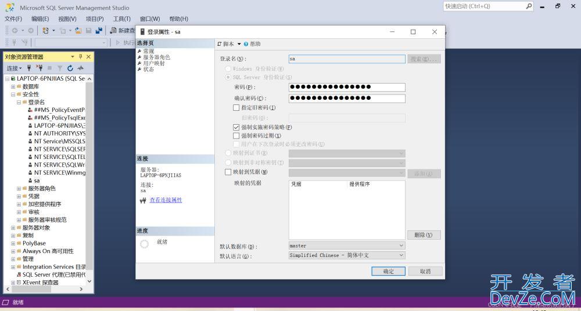Open the 编辑(E) menu
Image resolution: width=581 pixels, height=311 pixels.
[x=40, y=19]
